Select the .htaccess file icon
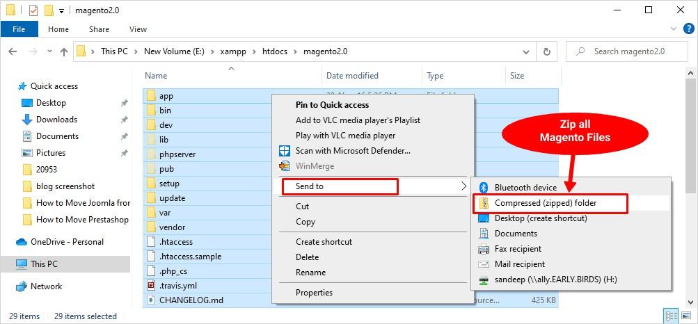 (151, 242)
